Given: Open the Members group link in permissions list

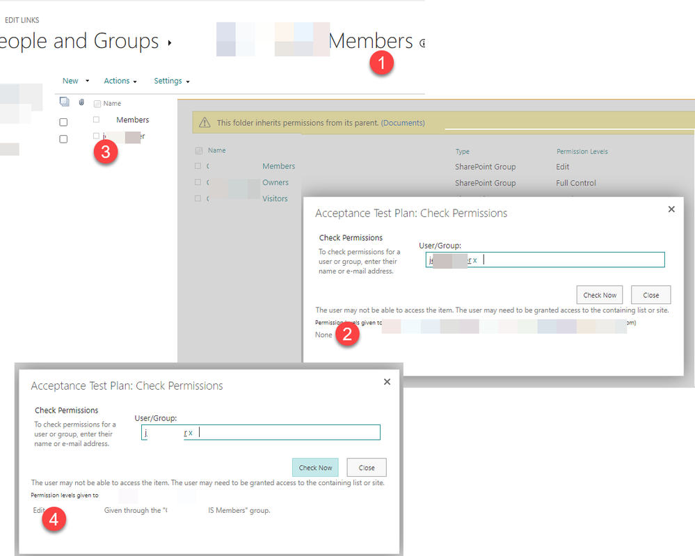Looking at the screenshot, I should point(278,166).
